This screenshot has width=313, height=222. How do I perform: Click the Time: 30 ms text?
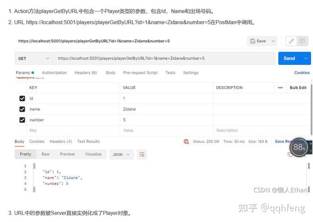(x=234, y=142)
